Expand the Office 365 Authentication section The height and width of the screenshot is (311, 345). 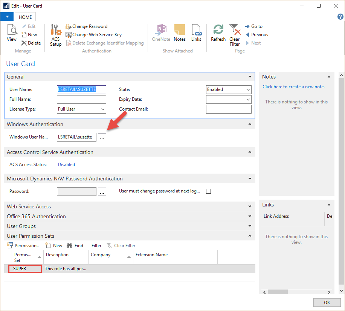[x=250, y=216]
